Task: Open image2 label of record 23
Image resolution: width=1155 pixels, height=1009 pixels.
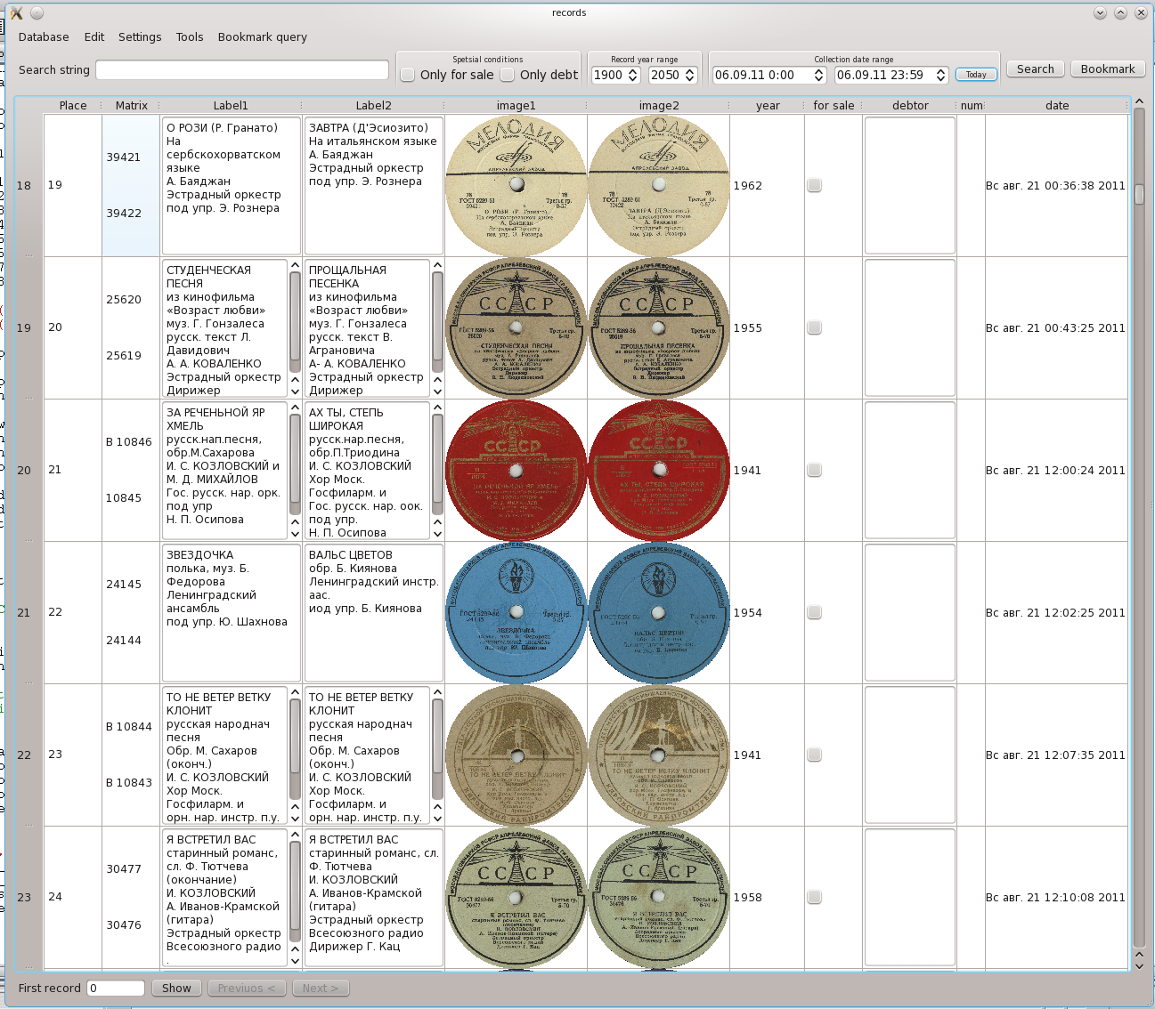Action: pyautogui.click(x=659, y=755)
